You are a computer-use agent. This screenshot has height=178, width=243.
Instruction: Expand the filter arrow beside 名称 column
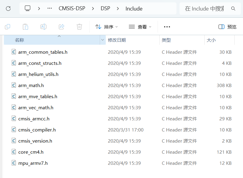pyautogui.click(x=102, y=40)
